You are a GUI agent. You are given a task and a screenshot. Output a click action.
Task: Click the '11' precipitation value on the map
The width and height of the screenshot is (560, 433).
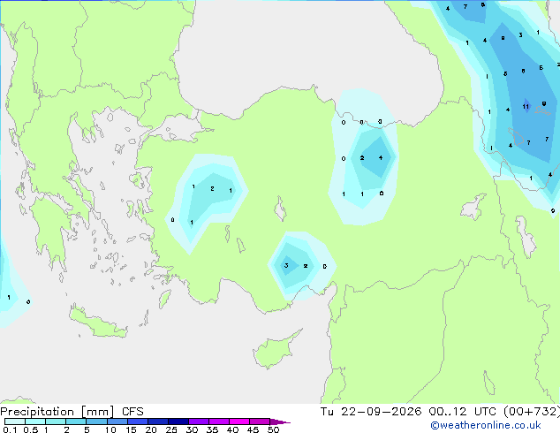pos(526,106)
